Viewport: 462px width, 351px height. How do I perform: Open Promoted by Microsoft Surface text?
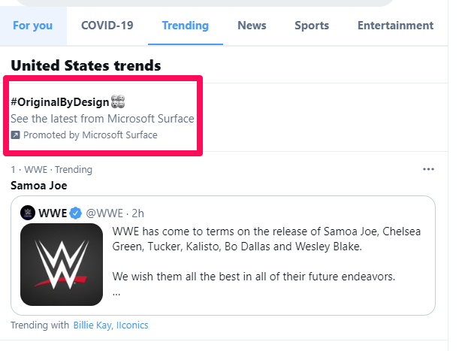click(x=90, y=135)
